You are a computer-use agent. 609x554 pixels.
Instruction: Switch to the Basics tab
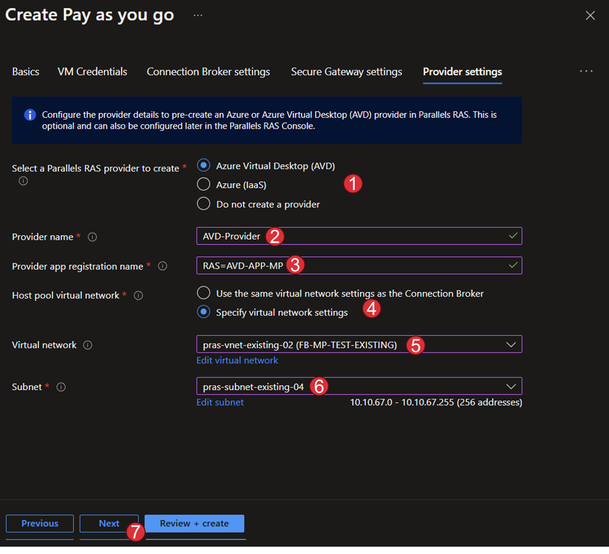click(26, 72)
